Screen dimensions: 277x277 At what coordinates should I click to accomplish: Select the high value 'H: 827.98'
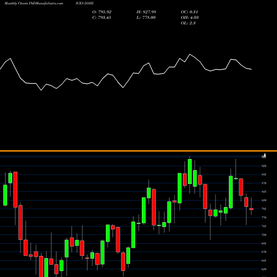(x=146, y=12)
